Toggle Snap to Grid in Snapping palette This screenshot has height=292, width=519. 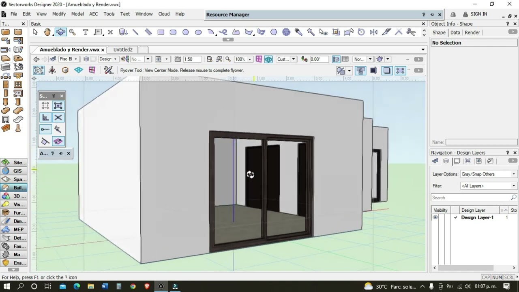45,106
